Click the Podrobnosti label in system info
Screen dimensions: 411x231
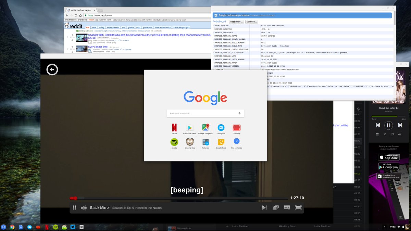pos(219,22)
